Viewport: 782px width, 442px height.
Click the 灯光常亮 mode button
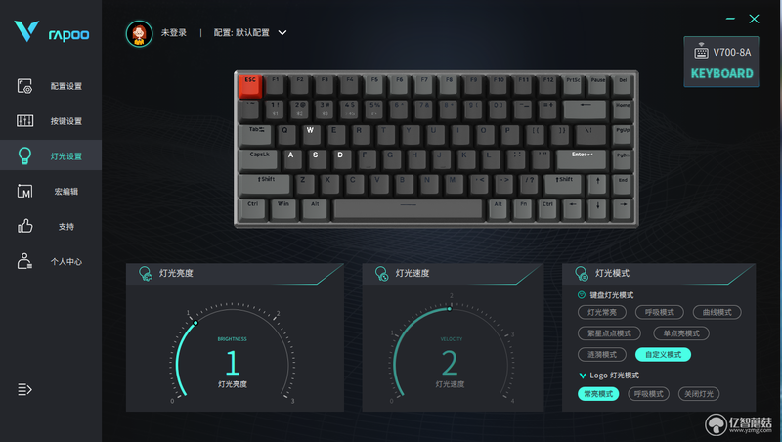pos(601,312)
